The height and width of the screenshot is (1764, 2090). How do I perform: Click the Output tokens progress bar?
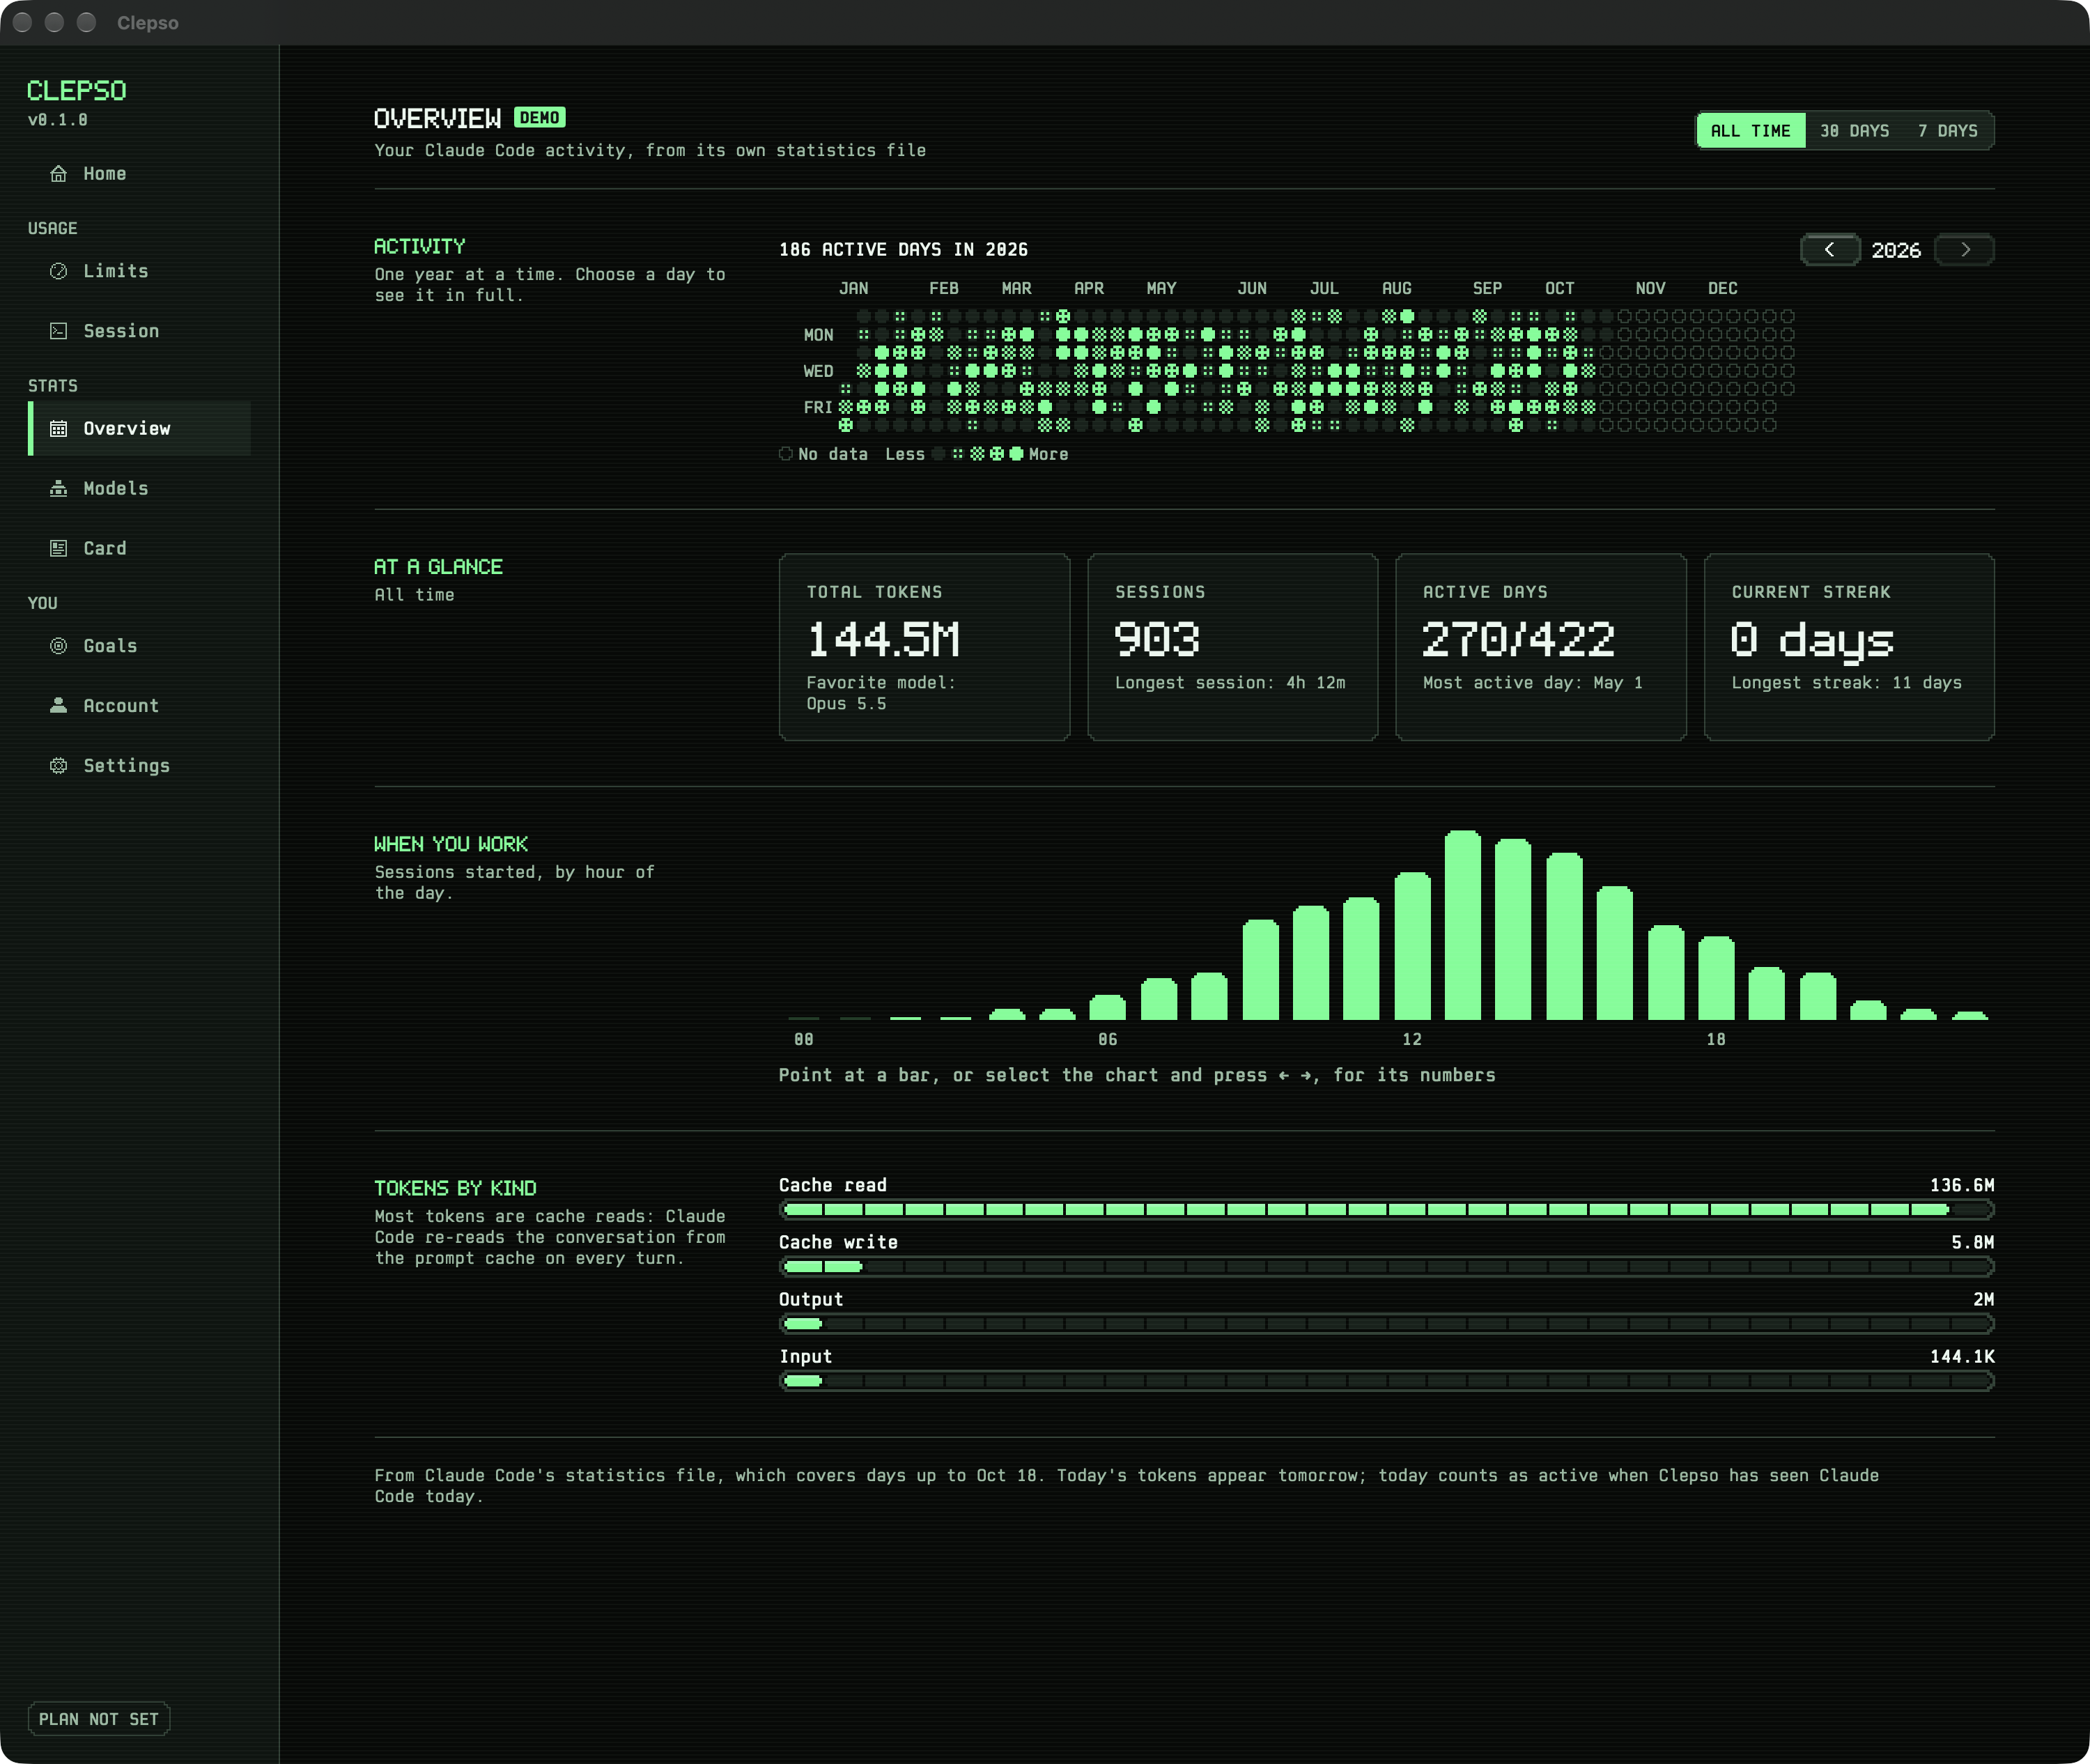(1387, 1324)
